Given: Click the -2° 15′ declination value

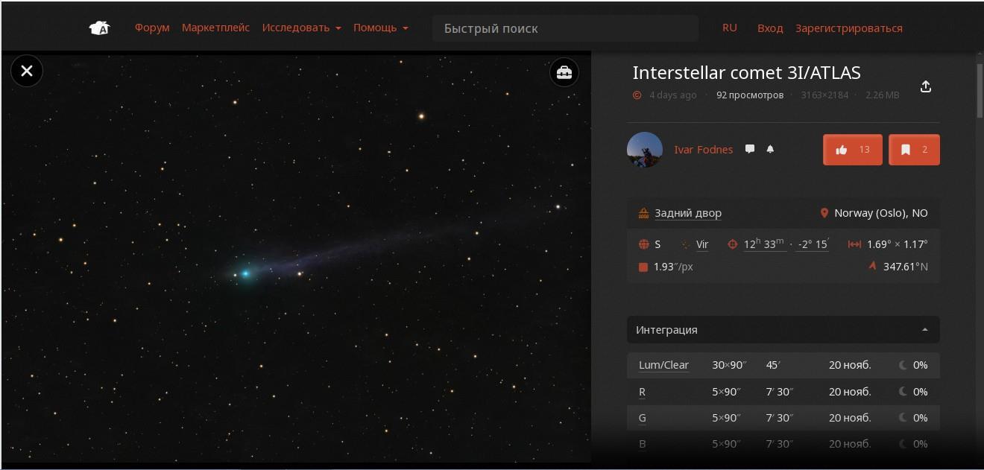Looking at the screenshot, I should click(x=812, y=244).
